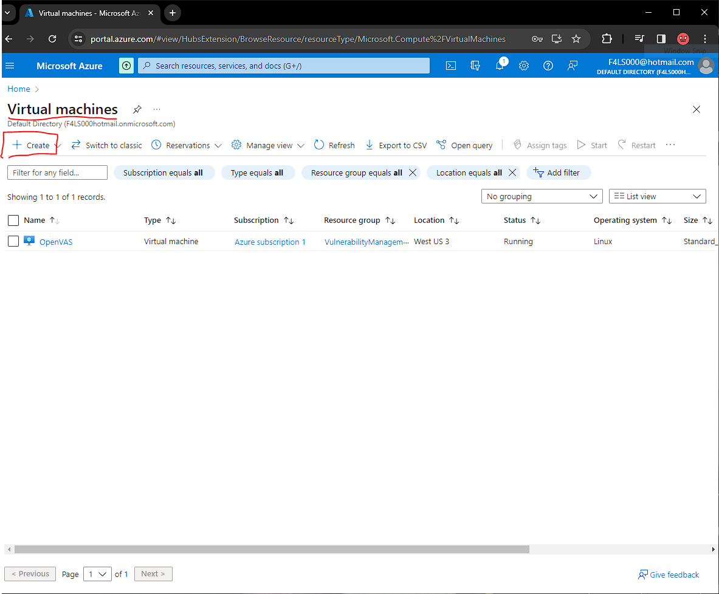Open the Chrome three-dot menu
Screen dimensions: 719x594
[x=705, y=39]
